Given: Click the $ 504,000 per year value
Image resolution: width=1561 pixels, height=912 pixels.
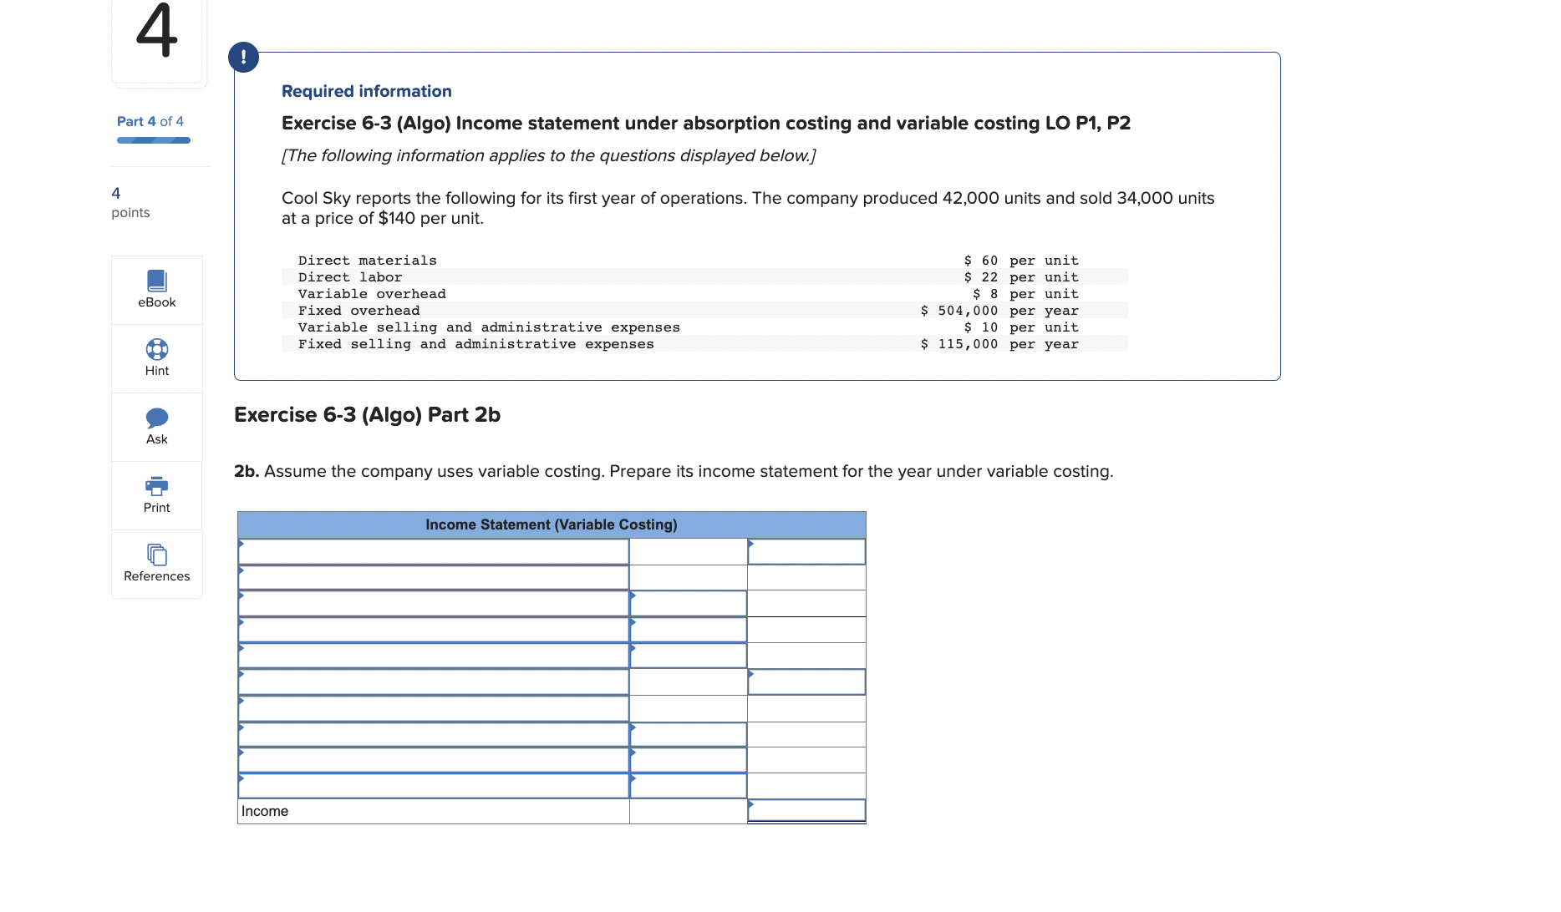Looking at the screenshot, I should point(999,311).
